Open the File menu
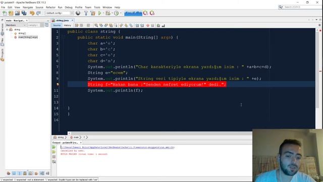This screenshot has width=323, height=182. coord(3,7)
